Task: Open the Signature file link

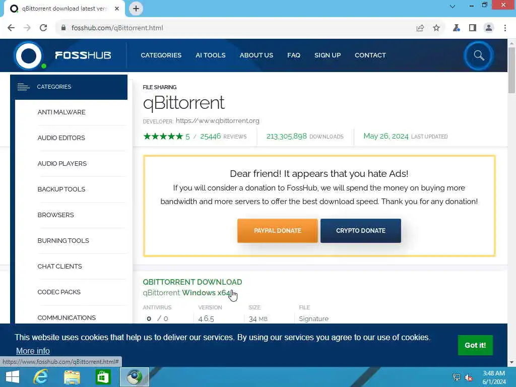Action: coord(313,318)
